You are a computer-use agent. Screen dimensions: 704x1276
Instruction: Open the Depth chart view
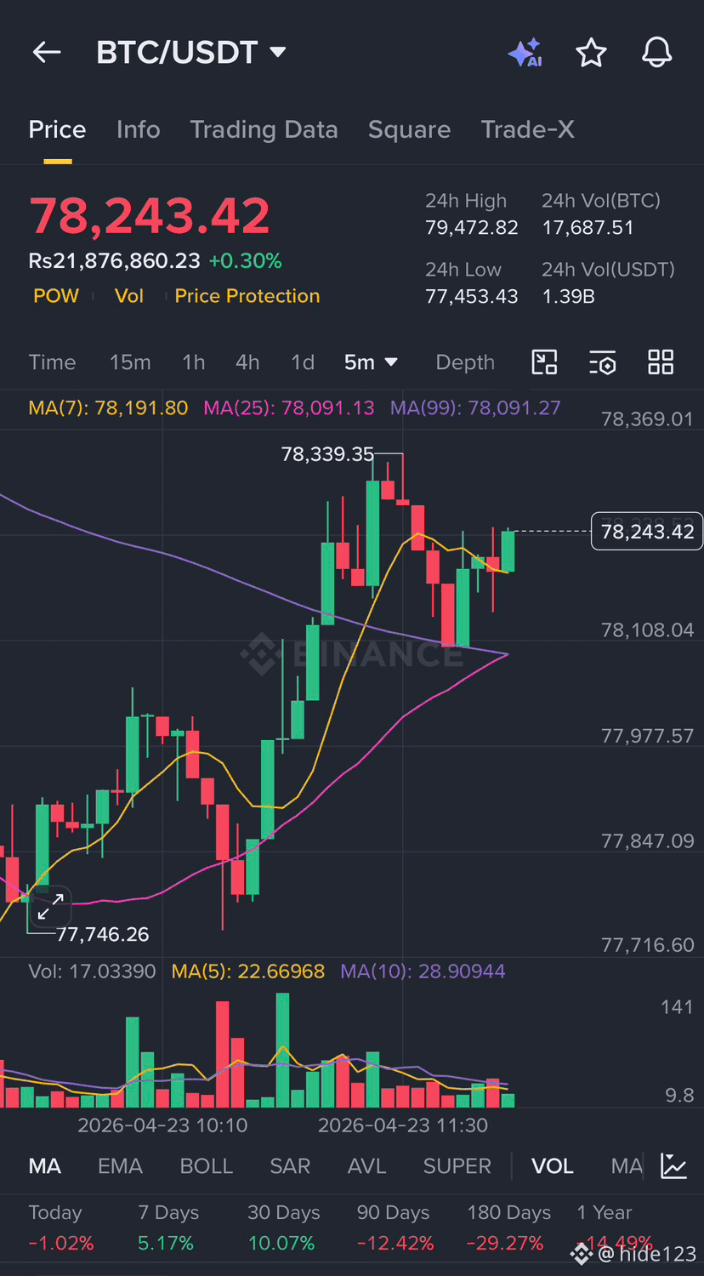[x=465, y=362]
